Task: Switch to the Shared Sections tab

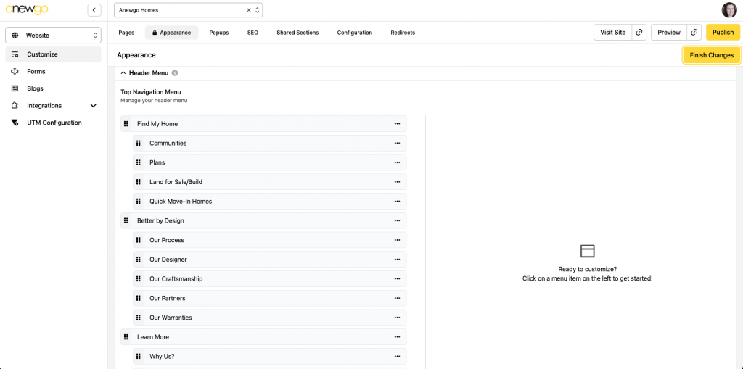Action: click(x=297, y=33)
